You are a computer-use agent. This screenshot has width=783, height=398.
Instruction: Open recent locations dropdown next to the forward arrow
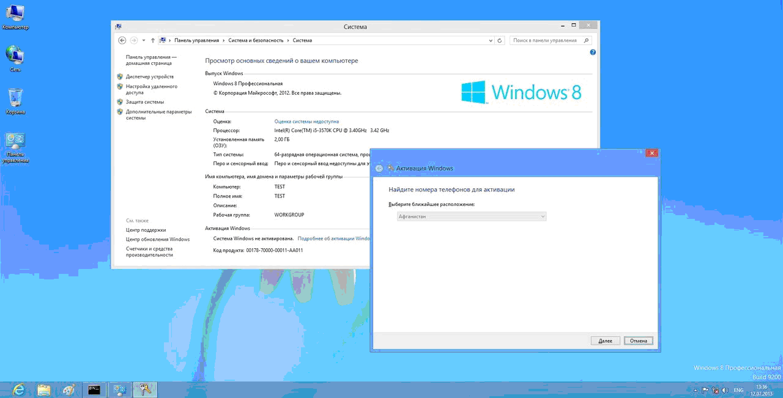(144, 40)
